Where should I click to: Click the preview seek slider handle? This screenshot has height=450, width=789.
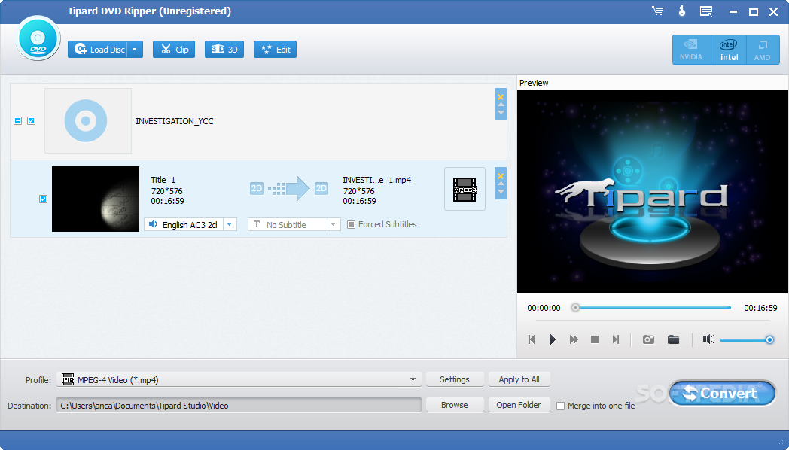click(x=575, y=308)
